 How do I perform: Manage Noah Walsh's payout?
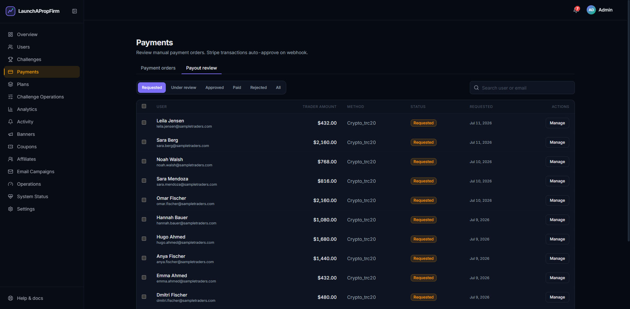(557, 162)
